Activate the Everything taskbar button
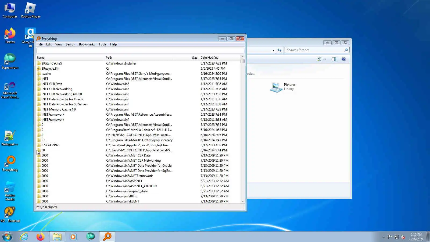 (x=107, y=237)
